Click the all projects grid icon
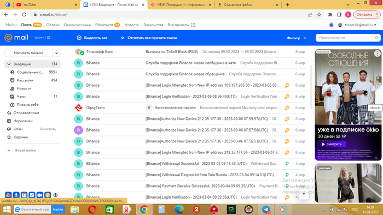This screenshot has height=215, width=383. pos(193,25)
